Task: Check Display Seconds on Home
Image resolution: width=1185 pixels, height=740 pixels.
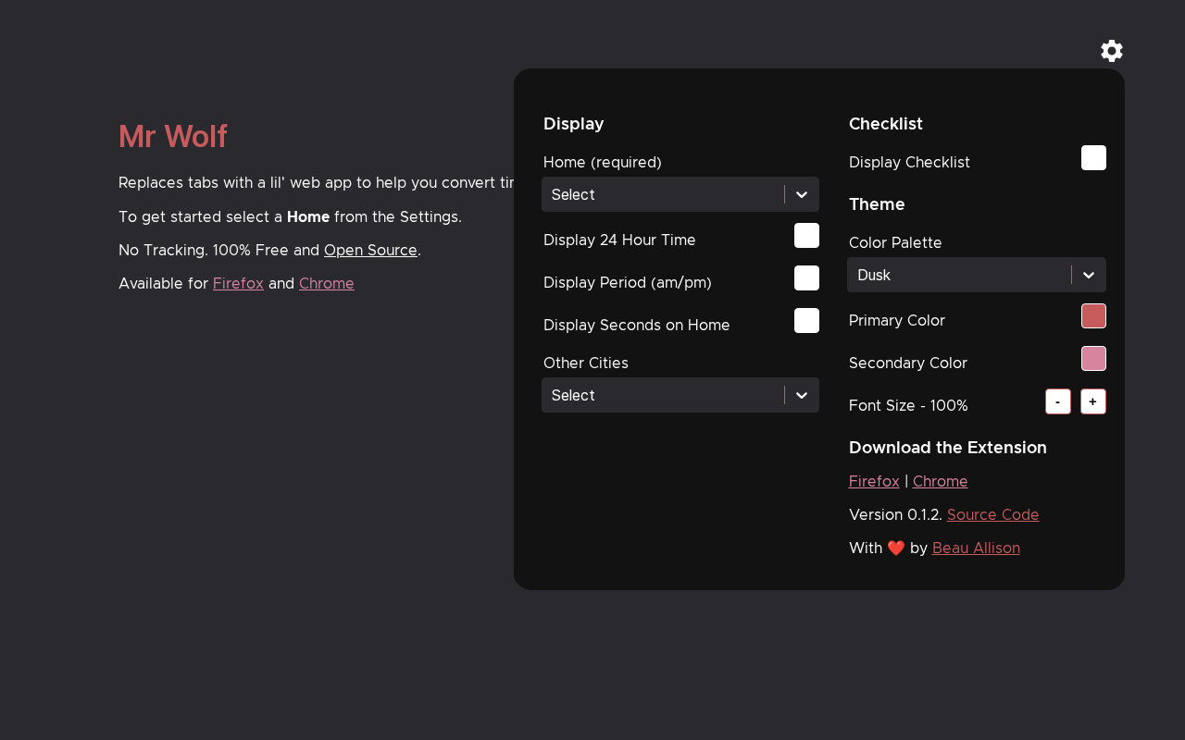Action: [806, 321]
